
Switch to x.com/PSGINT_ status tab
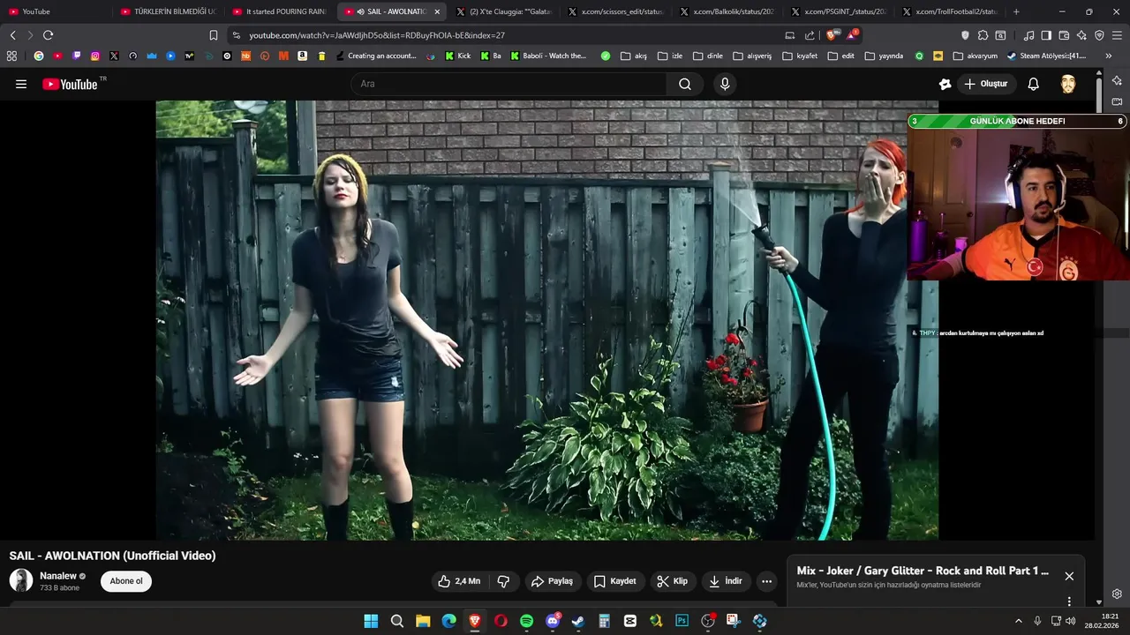tap(839, 11)
